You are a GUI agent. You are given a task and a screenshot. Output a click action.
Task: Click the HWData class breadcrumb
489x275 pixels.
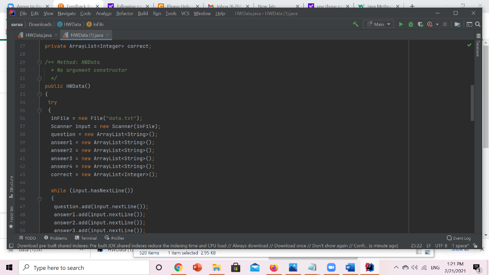(x=69, y=24)
